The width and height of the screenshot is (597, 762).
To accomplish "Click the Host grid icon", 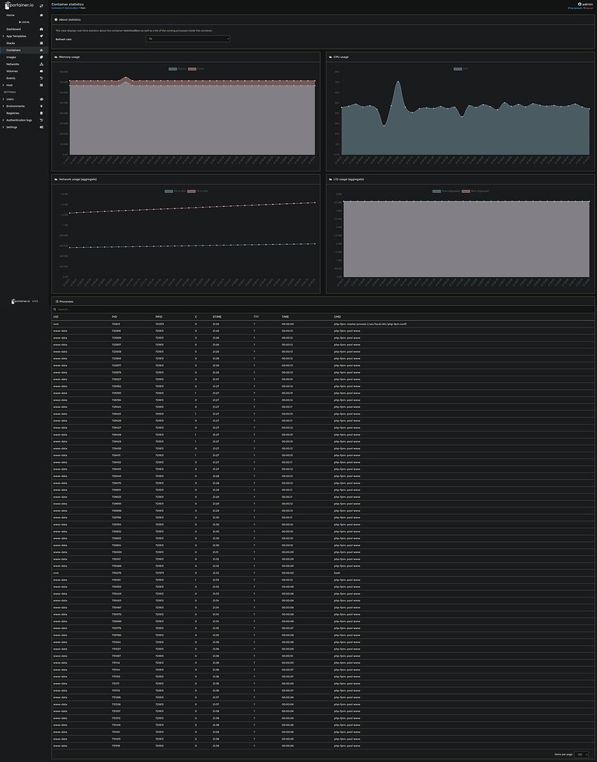I will coord(42,85).
